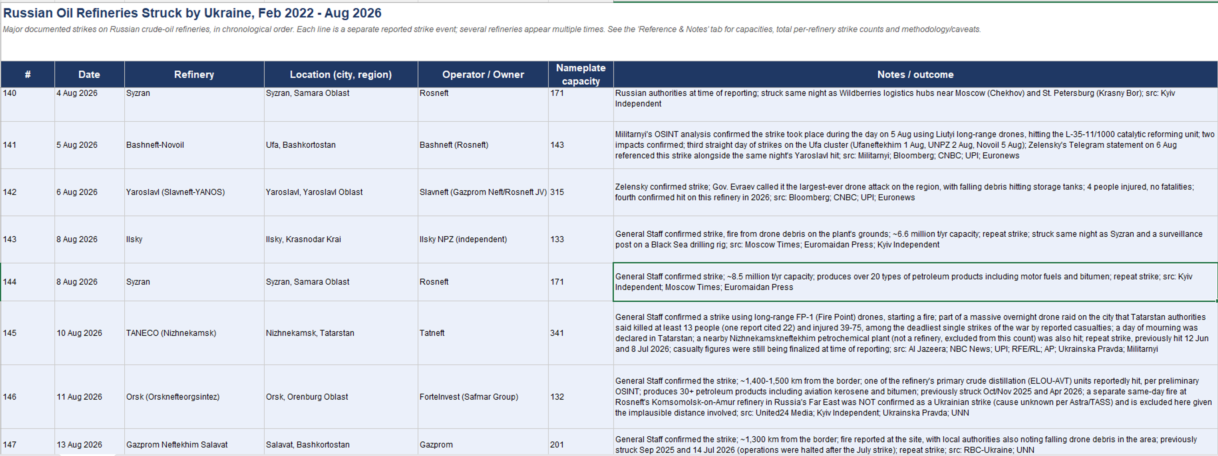Click the date cell '4 Aug 2026'
This screenshot has width=1218, height=456.
[x=89, y=105]
